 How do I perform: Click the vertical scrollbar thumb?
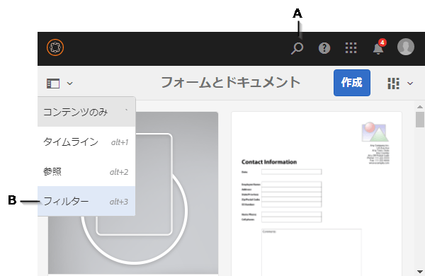tap(420, 120)
